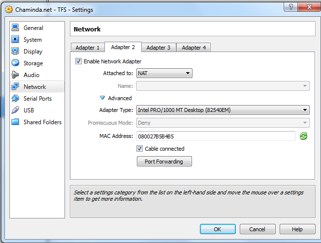Click the Display monitor icon

[x=15, y=52]
